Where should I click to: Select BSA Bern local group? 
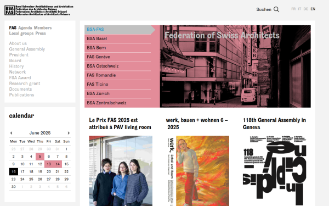(117, 48)
